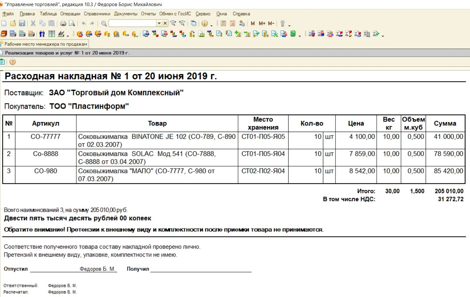Click the red file drawer icon
The width and height of the screenshot is (470, 297).
(x=4, y=34)
